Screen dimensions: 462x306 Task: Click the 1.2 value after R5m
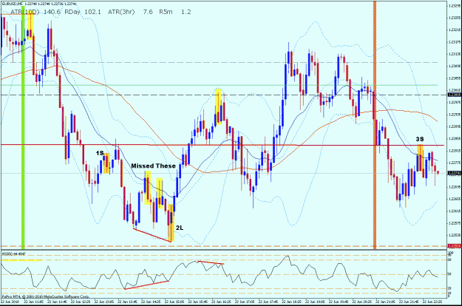coord(186,12)
